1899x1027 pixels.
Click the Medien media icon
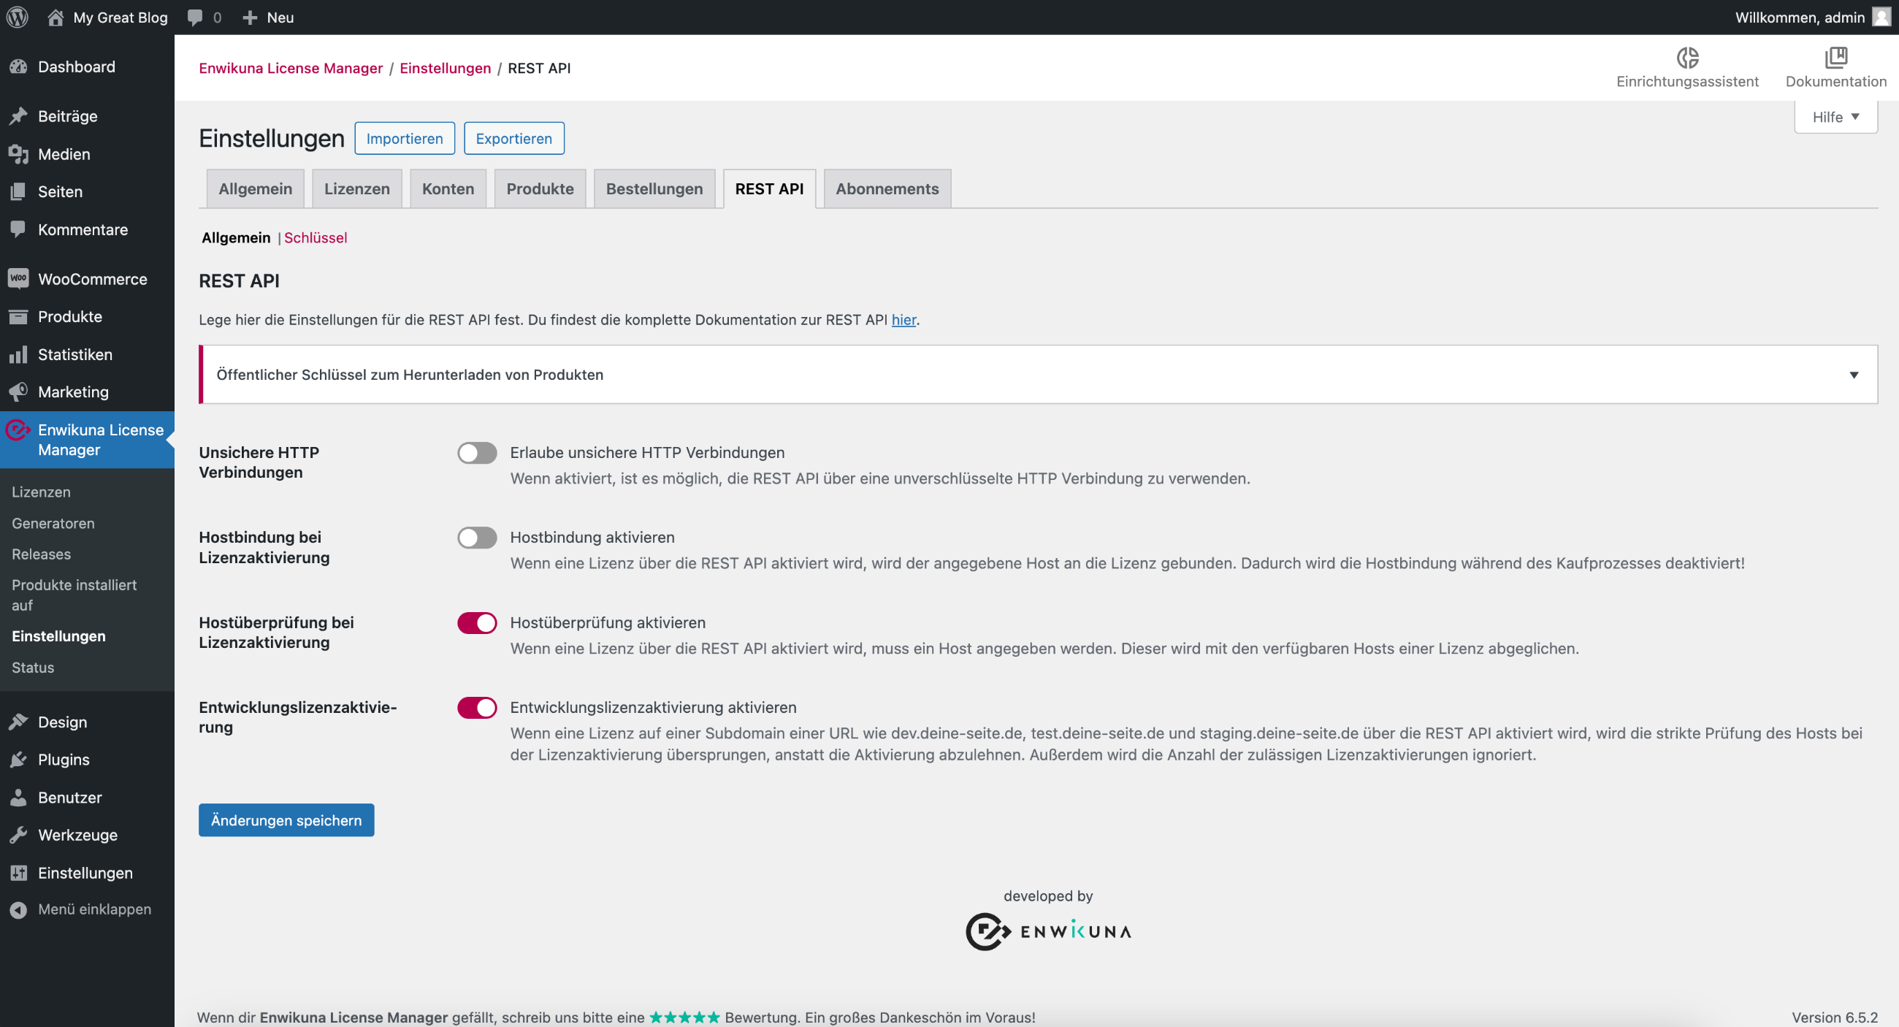click(18, 154)
